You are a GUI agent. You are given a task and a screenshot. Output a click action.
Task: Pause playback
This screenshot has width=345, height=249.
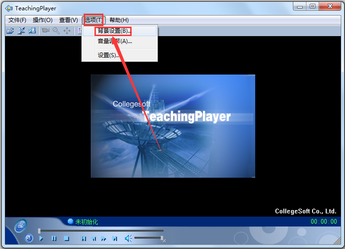[54, 238]
